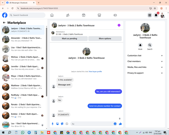Click the Search Facebook field
The image size is (169, 135).
point(27,15)
